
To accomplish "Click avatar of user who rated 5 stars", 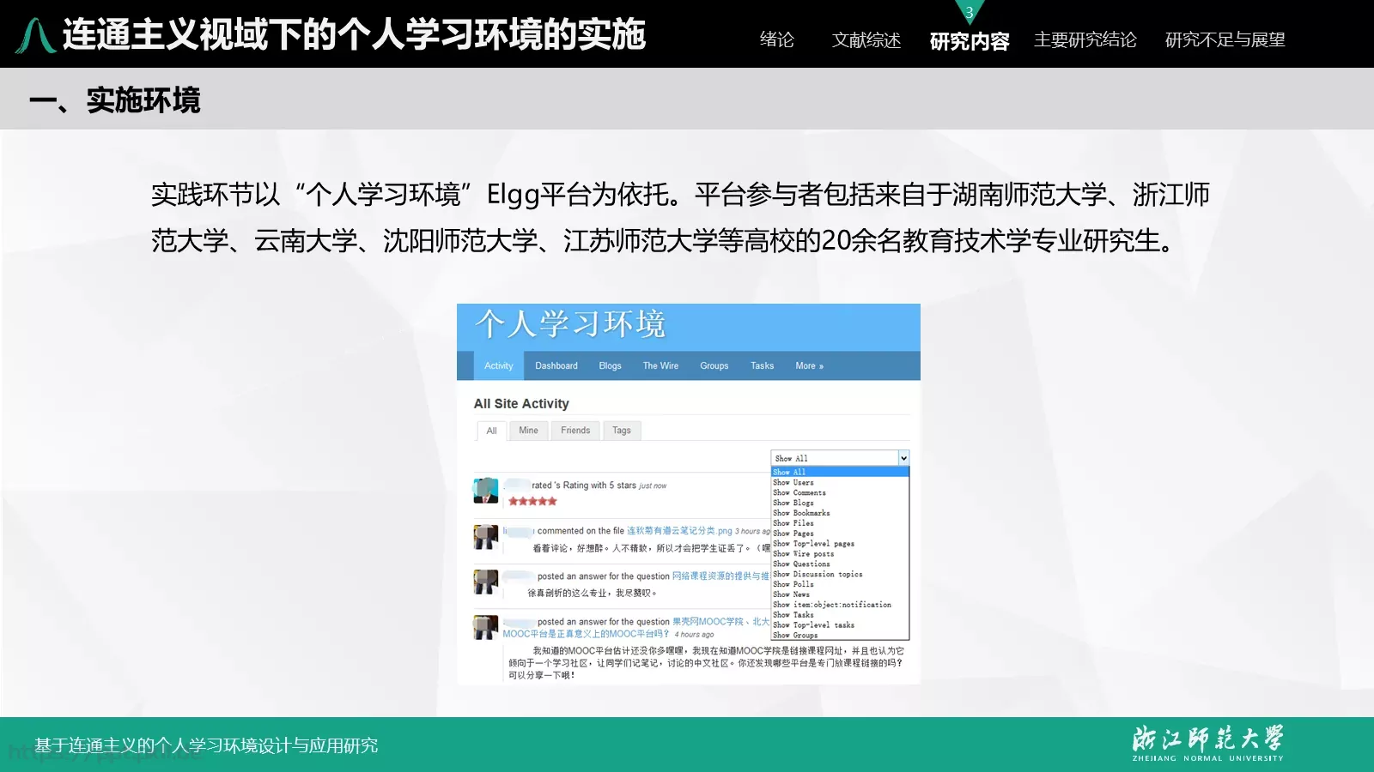I will point(485,491).
